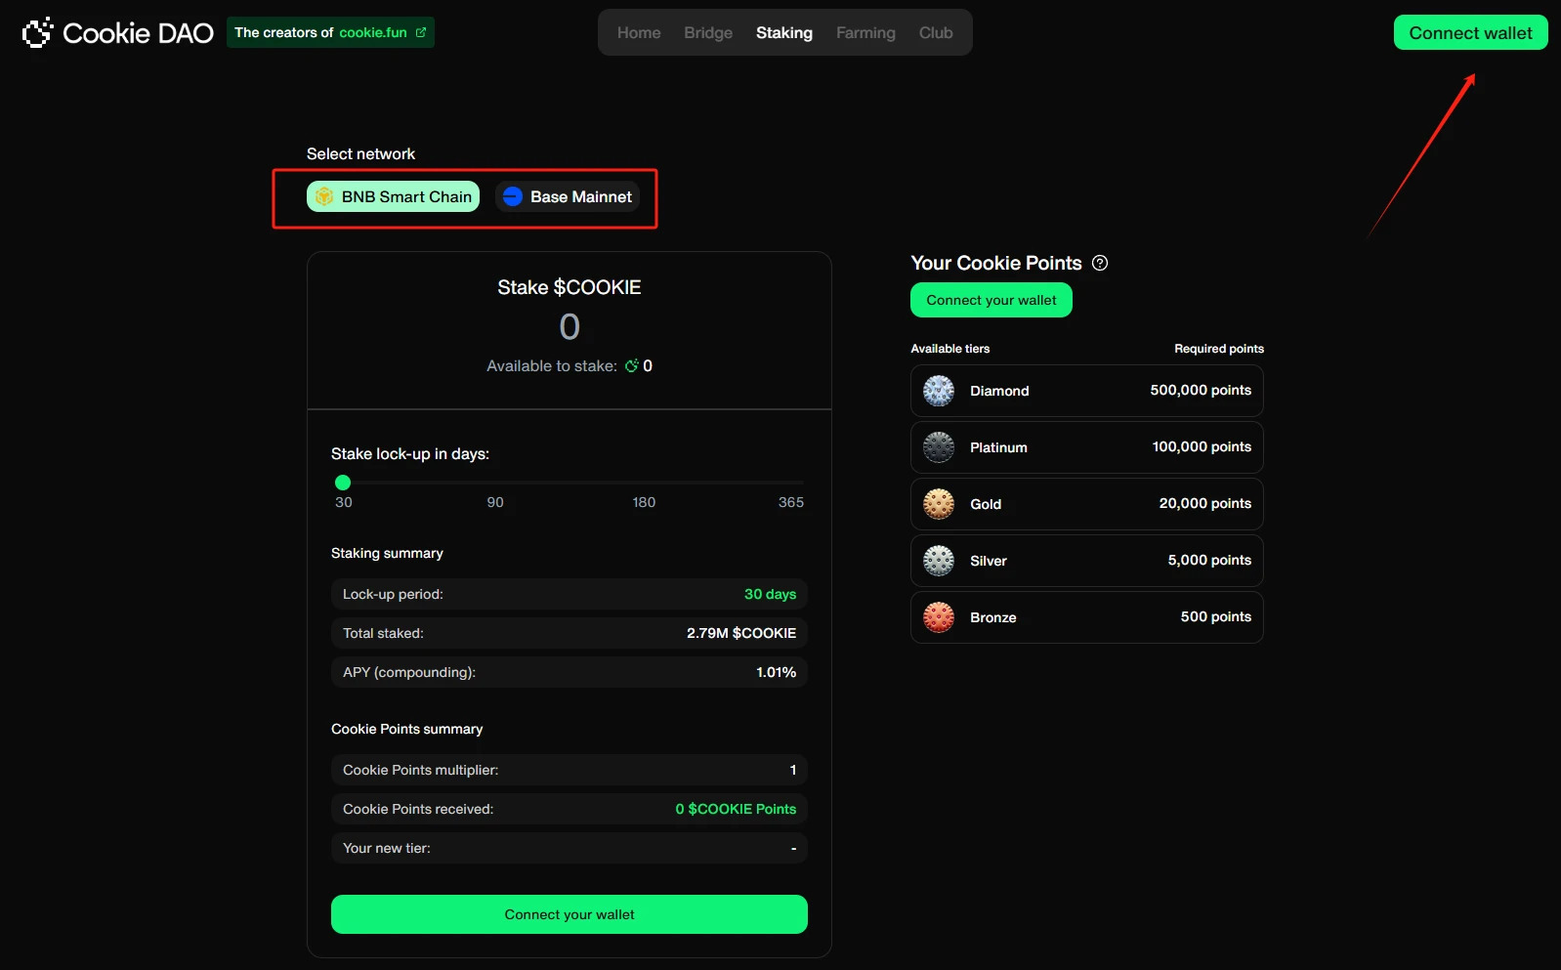Select the BNB Smart Chain network

[x=393, y=196]
